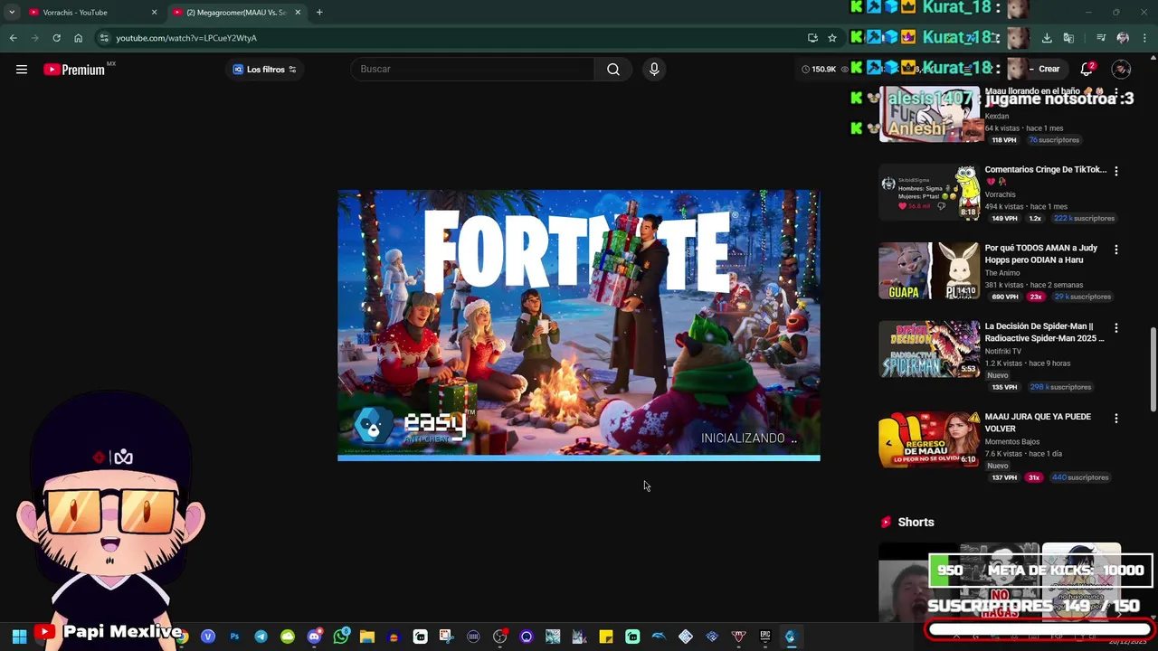Open options for Maau llorando video

[x=1115, y=92]
